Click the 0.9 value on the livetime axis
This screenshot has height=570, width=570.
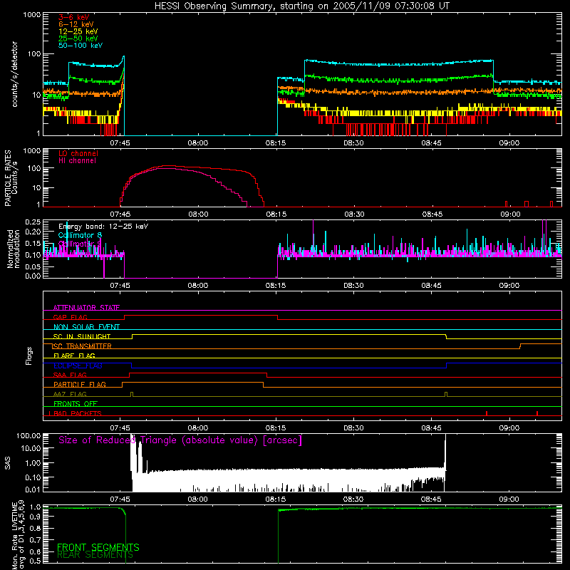pyautogui.click(x=36, y=518)
